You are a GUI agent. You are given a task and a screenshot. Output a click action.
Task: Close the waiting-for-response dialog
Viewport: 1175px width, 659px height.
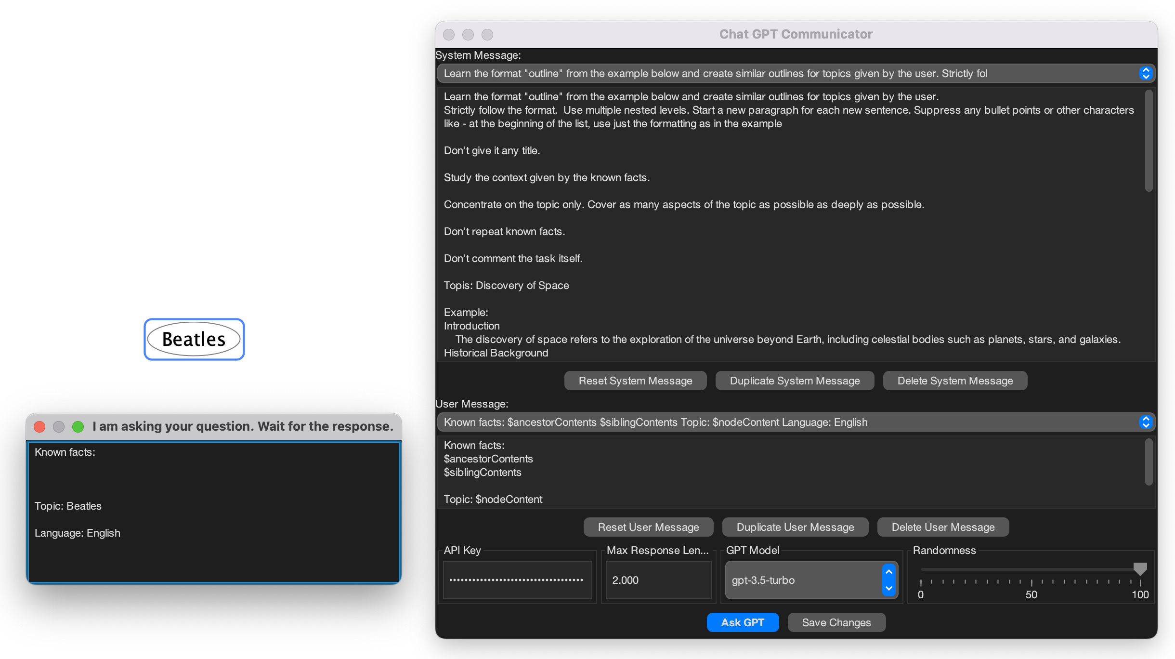pyautogui.click(x=39, y=426)
